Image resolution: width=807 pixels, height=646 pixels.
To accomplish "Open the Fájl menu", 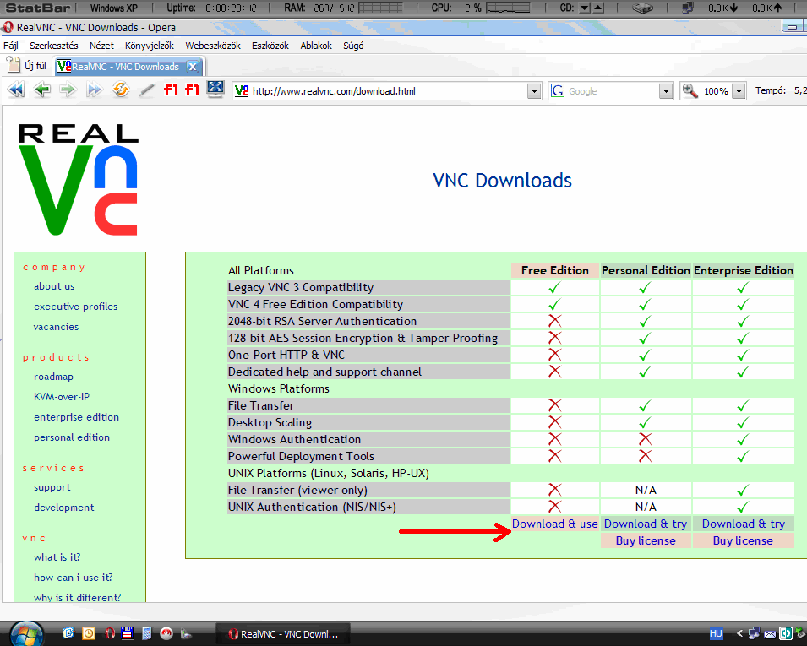I will [11, 46].
